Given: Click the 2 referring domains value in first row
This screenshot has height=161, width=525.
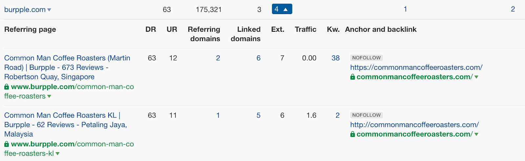Looking at the screenshot, I should click(x=218, y=58).
